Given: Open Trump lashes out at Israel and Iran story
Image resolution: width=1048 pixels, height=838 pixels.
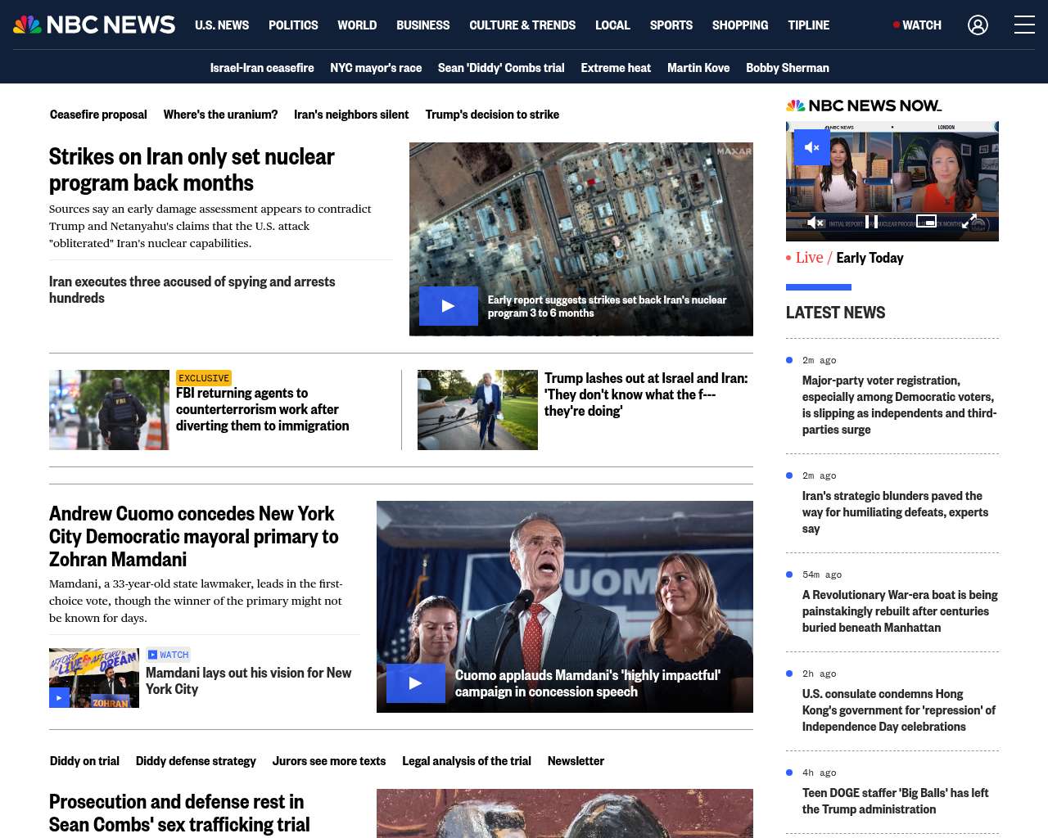Looking at the screenshot, I should click(646, 394).
